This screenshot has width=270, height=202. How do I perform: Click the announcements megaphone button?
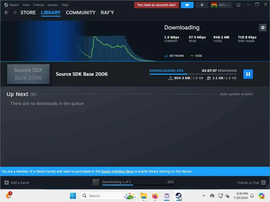tap(187, 5)
